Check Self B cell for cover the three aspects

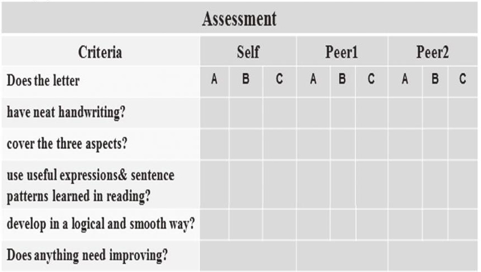[246, 144]
